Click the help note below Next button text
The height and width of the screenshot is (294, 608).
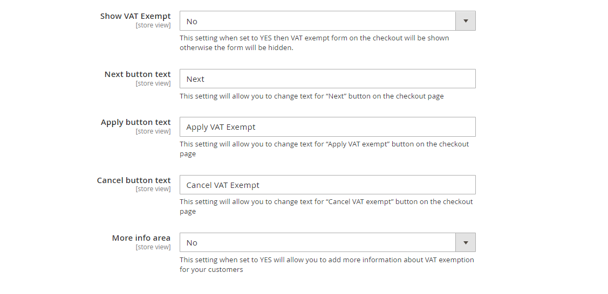311,96
